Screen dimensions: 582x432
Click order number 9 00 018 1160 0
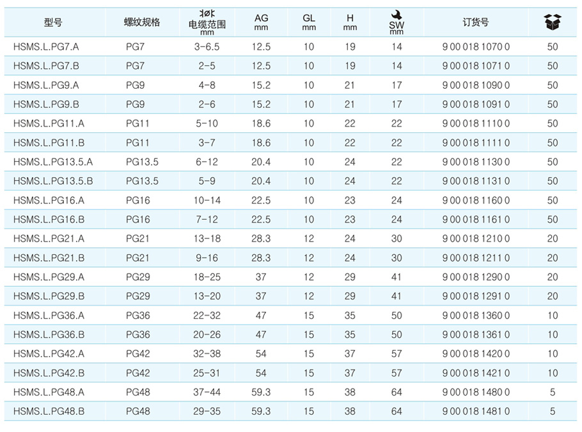(x=476, y=200)
